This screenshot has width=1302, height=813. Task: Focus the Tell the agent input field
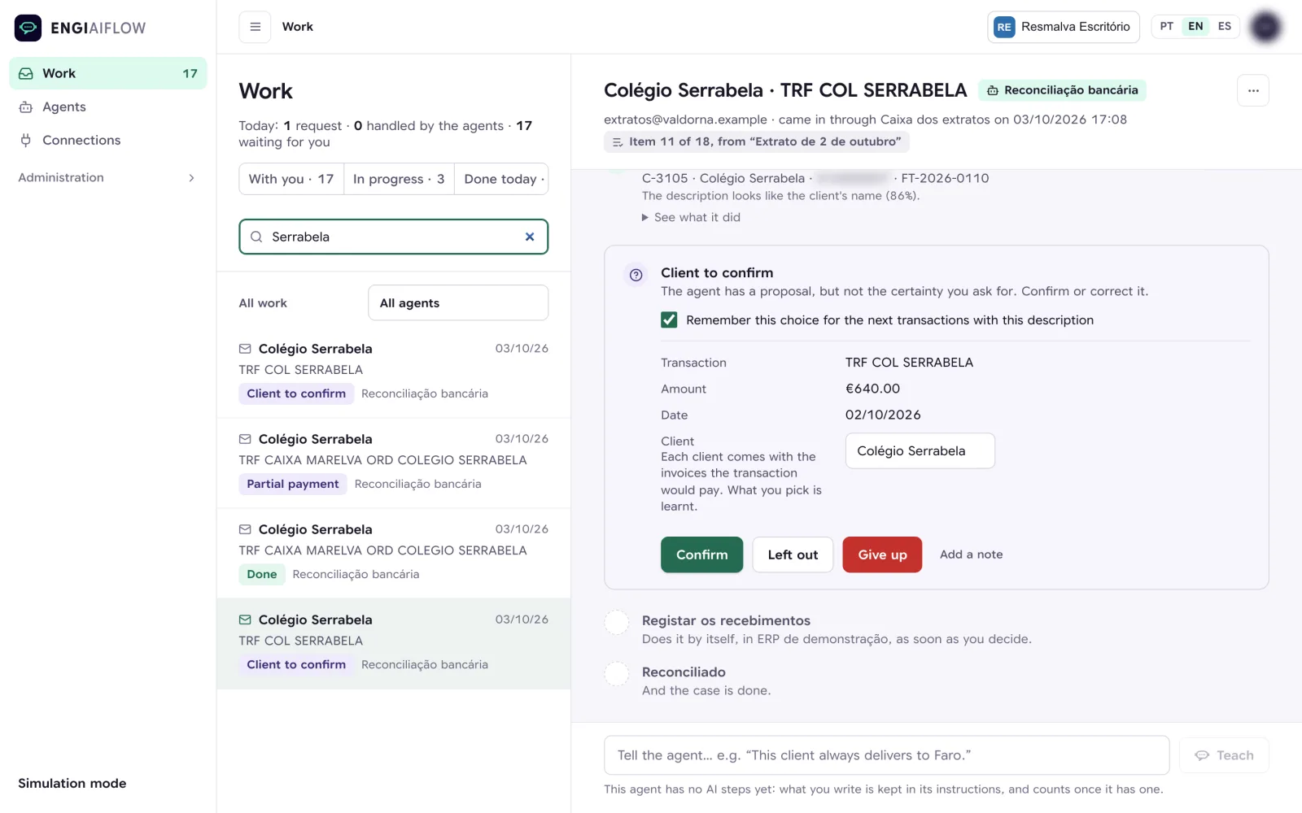coord(886,755)
